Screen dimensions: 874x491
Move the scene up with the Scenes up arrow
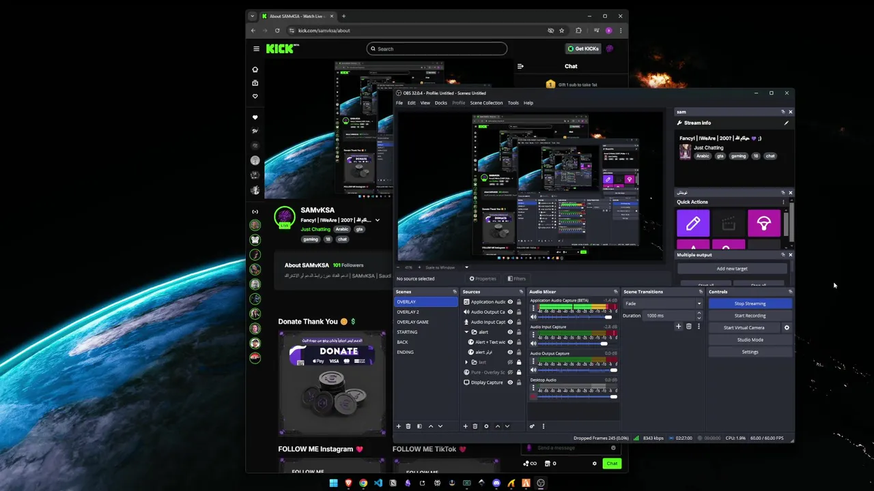tap(430, 426)
